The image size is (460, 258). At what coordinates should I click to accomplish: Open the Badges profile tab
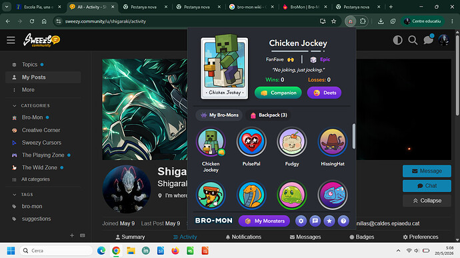click(x=362, y=237)
